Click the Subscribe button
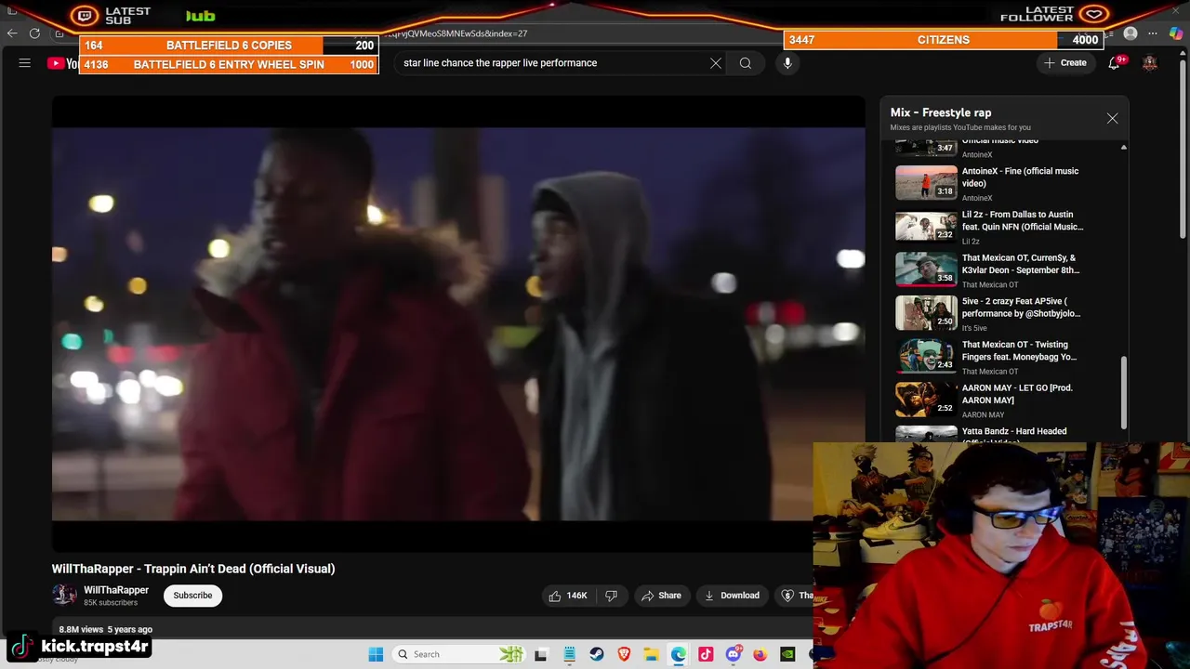Screen dimensions: 1190x669 [192, 596]
